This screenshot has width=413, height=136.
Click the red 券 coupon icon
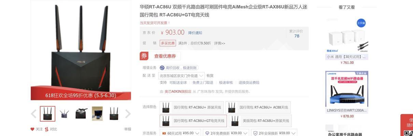(144, 56)
